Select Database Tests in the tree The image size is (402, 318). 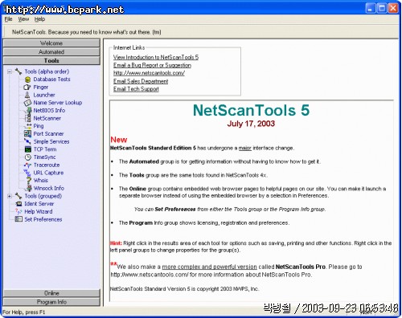(51, 79)
